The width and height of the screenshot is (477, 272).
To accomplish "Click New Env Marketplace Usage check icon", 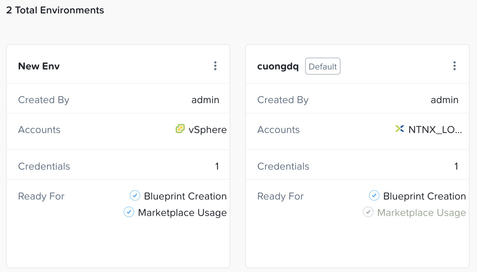I will click(x=129, y=212).
